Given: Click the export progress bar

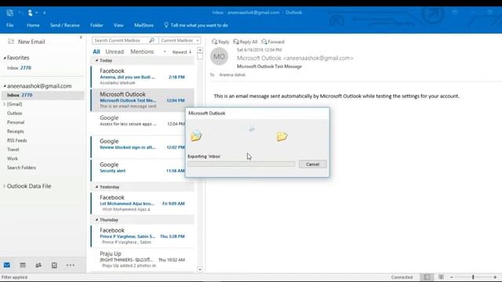Looking at the screenshot, I should click(242, 164).
